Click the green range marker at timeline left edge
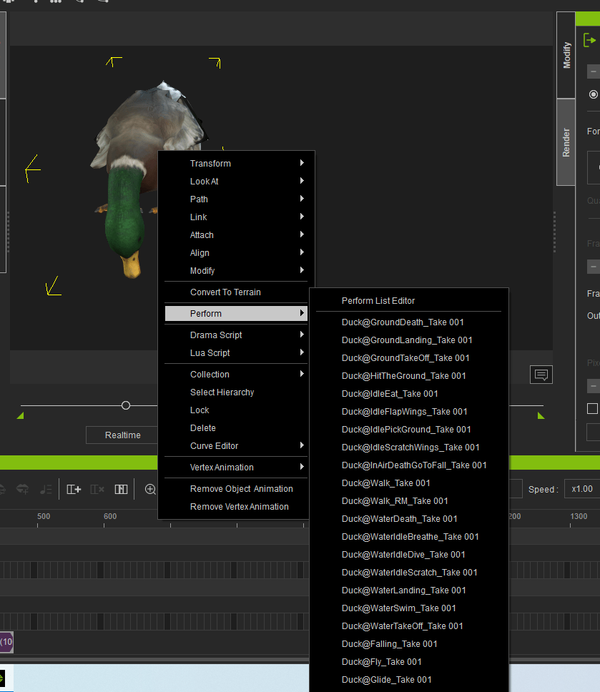Viewport: 600px width, 692px height. [x=20, y=415]
